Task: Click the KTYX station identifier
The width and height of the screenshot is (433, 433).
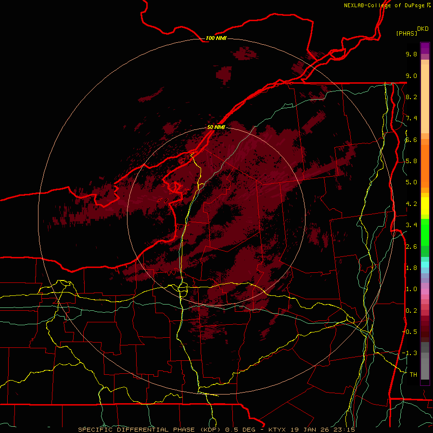Action: [x=278, y=430]
